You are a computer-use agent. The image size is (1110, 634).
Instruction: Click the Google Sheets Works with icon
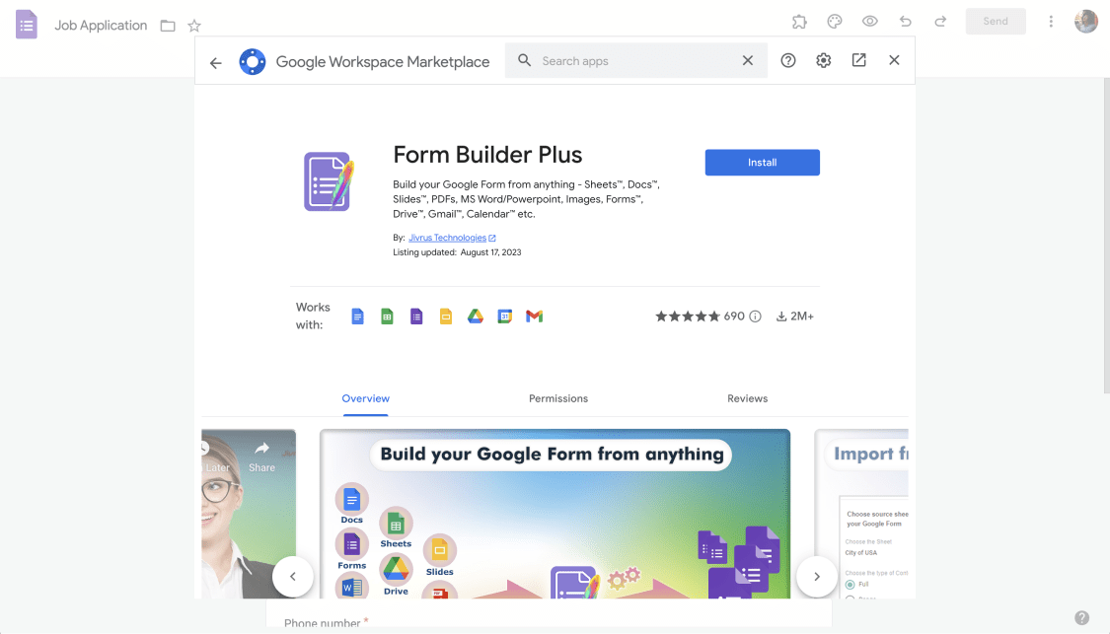[386, 316]
